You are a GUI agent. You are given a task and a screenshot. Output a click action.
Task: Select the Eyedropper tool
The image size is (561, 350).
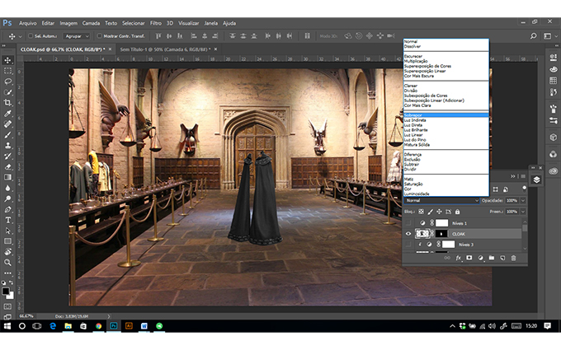point(7,114)
